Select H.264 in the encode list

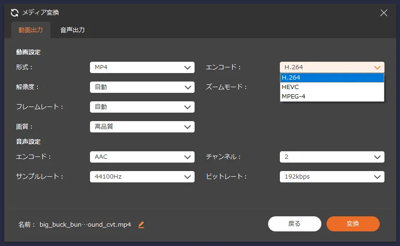(291, 78)
